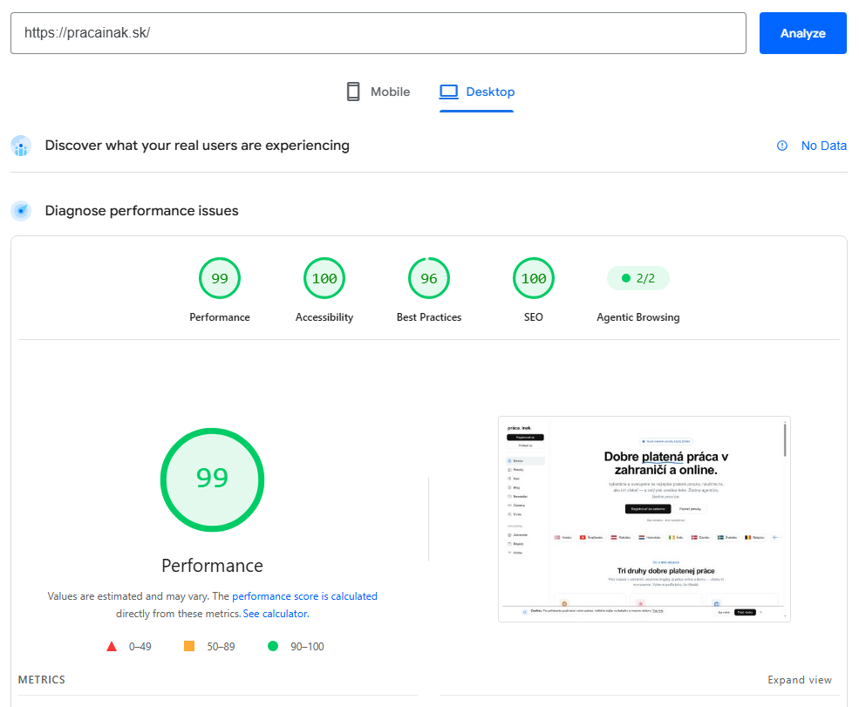Click the page screenshot thumbnail
Image resolution: width=859 pixels, height=707 pixels.
click(644, 520)
